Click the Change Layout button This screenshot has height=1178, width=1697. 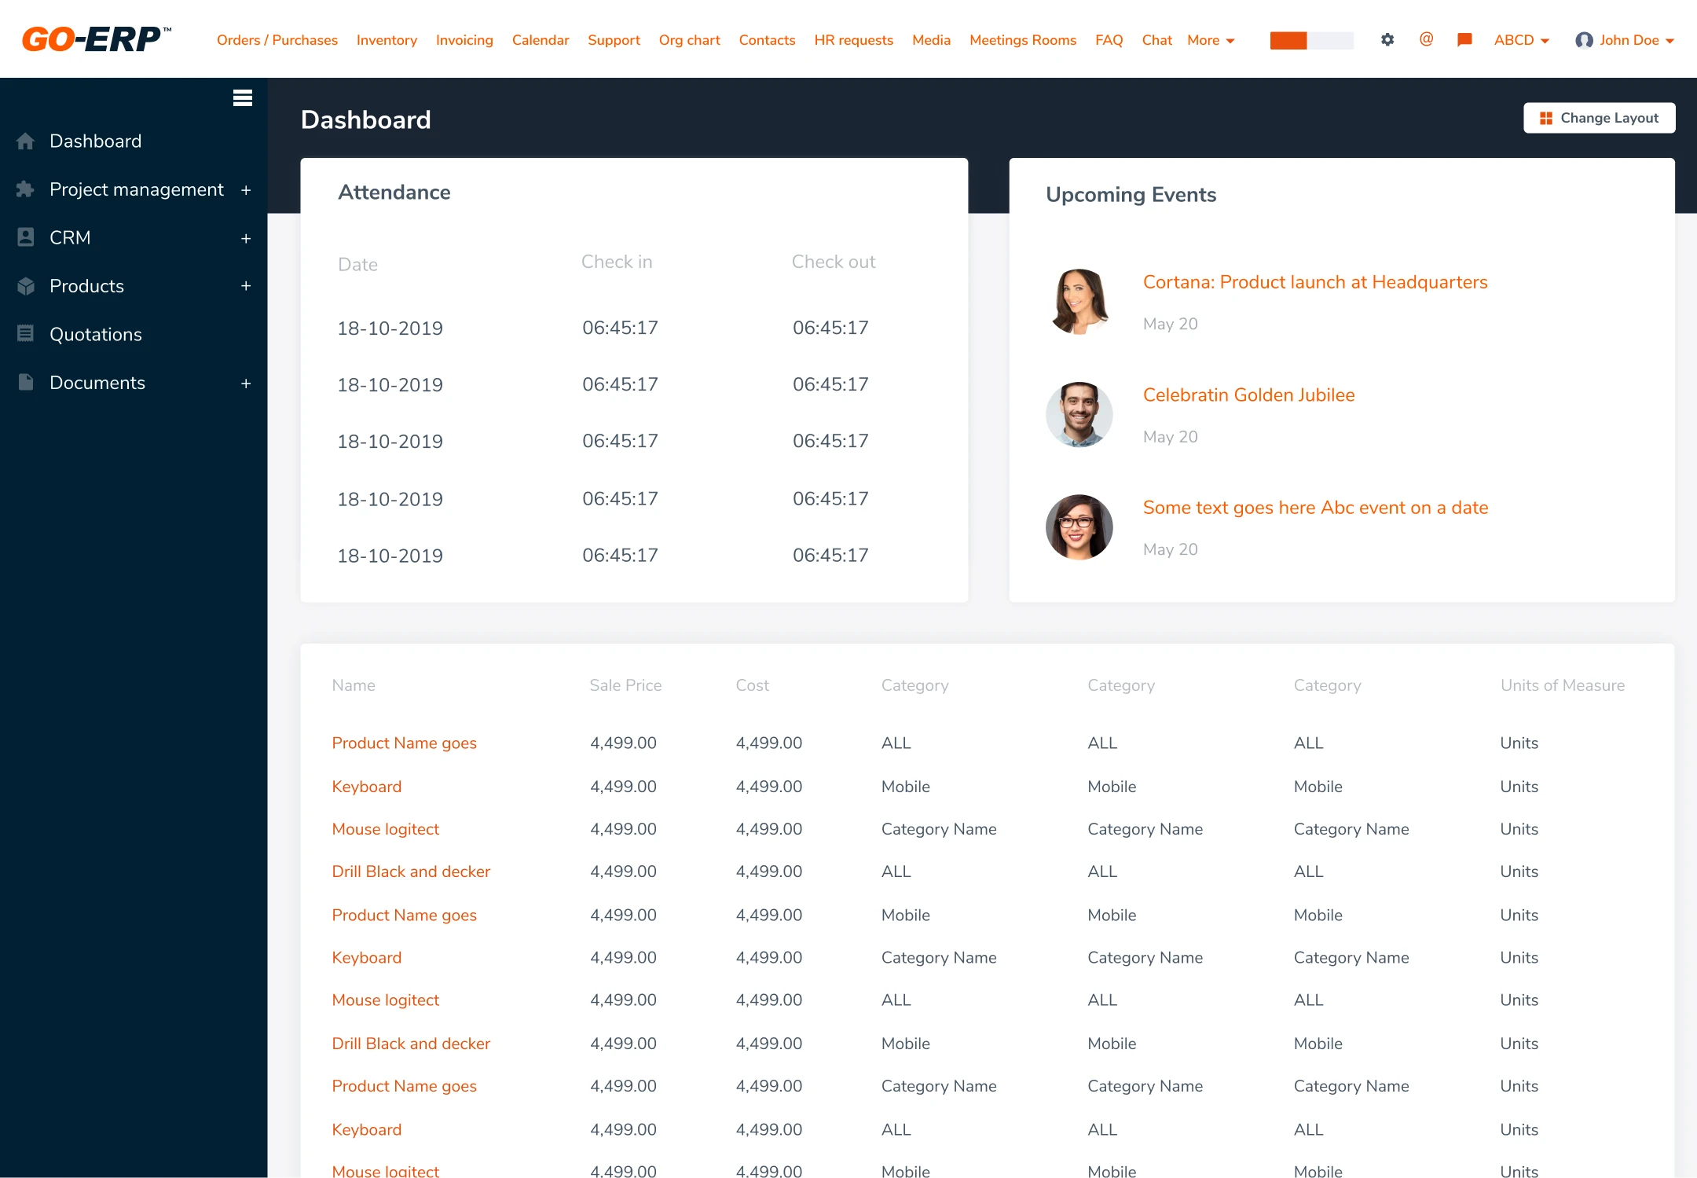[1599, 118]
